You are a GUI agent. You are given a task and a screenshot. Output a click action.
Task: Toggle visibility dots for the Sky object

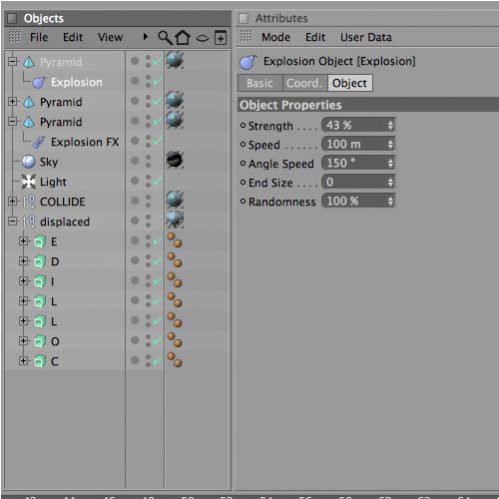(x=148, y=161)
